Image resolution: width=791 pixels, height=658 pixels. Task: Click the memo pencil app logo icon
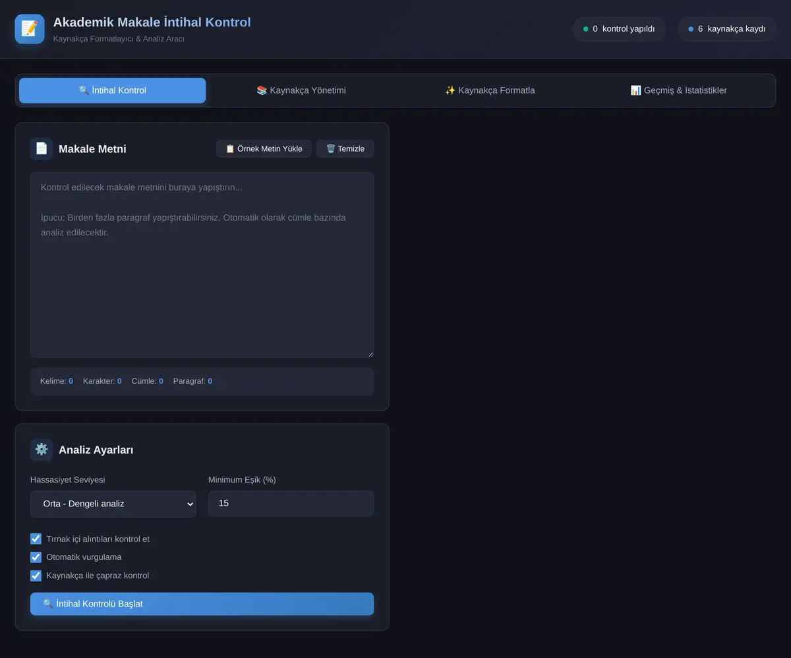(30, 29)
